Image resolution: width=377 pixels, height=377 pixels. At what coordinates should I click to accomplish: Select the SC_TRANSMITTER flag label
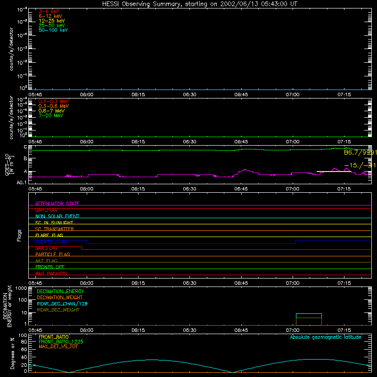(x=55, y=229)
